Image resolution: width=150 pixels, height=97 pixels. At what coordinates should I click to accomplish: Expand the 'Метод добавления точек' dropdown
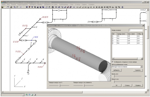[141, 67]
